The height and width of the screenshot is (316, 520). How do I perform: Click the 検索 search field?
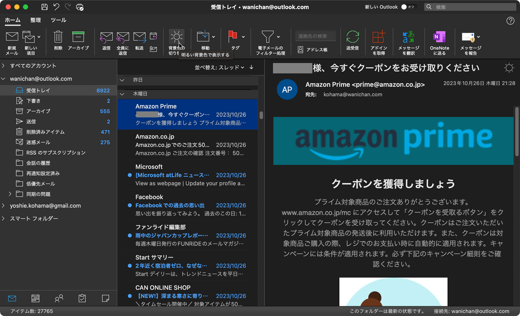coord(470,7)
